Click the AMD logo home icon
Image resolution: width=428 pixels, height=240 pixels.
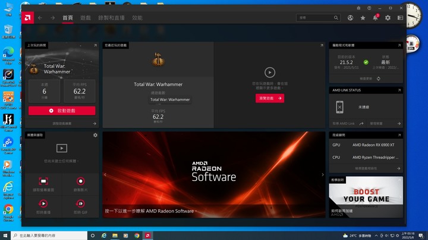27,18
